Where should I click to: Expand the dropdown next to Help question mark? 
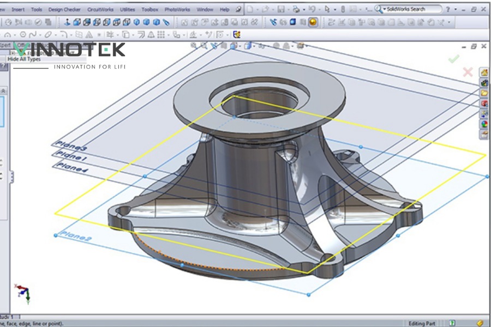tap(456, 10)
